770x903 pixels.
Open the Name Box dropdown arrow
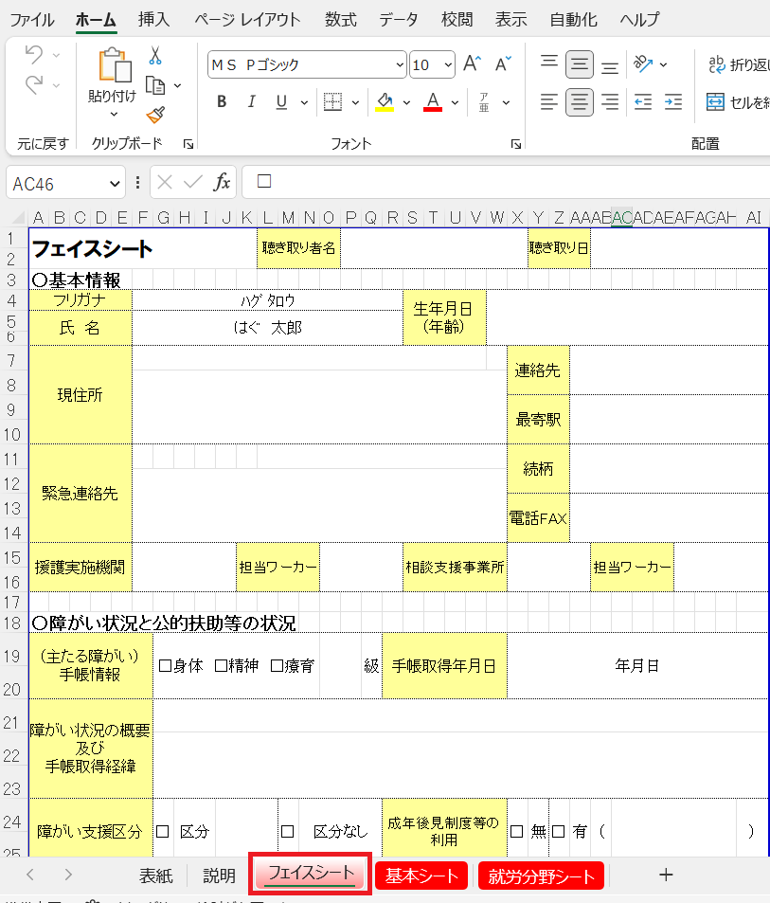click(116, 182)
